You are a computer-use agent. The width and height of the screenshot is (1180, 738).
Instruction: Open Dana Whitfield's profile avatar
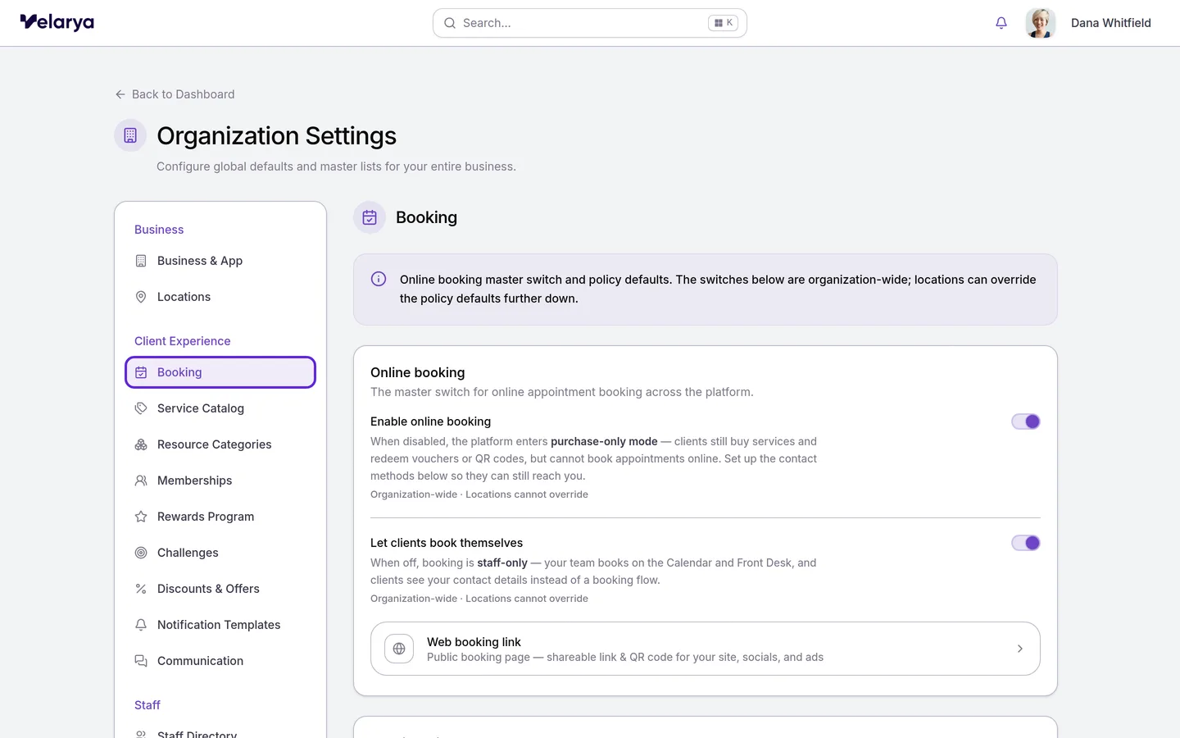[1040, 23]
